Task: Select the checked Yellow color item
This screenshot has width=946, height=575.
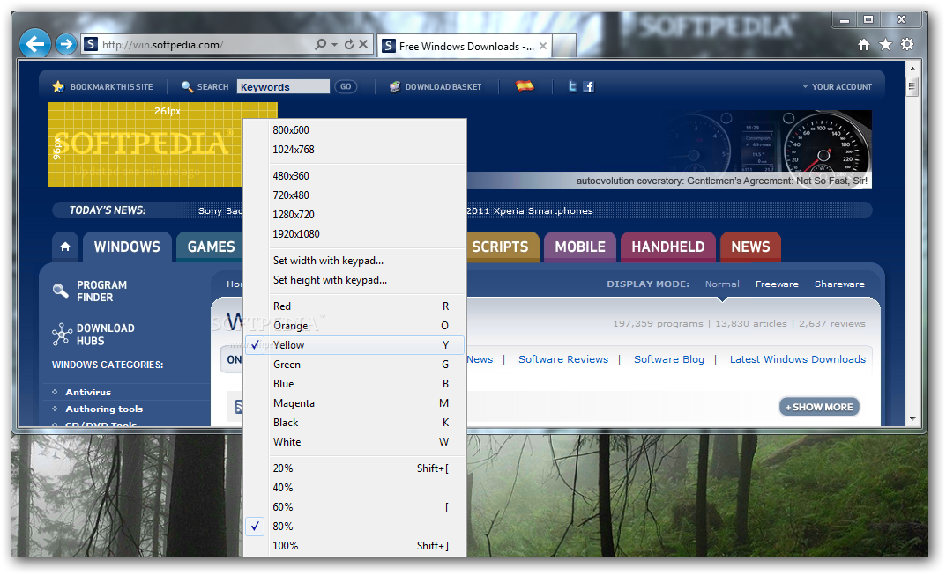Action: click(354, 345)
